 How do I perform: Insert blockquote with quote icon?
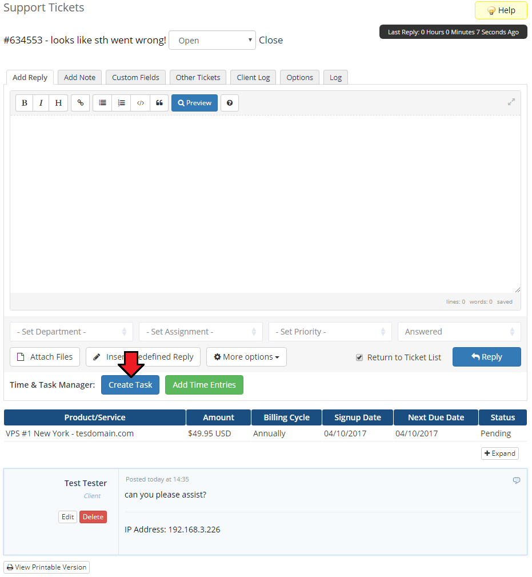tap(159, 103)
